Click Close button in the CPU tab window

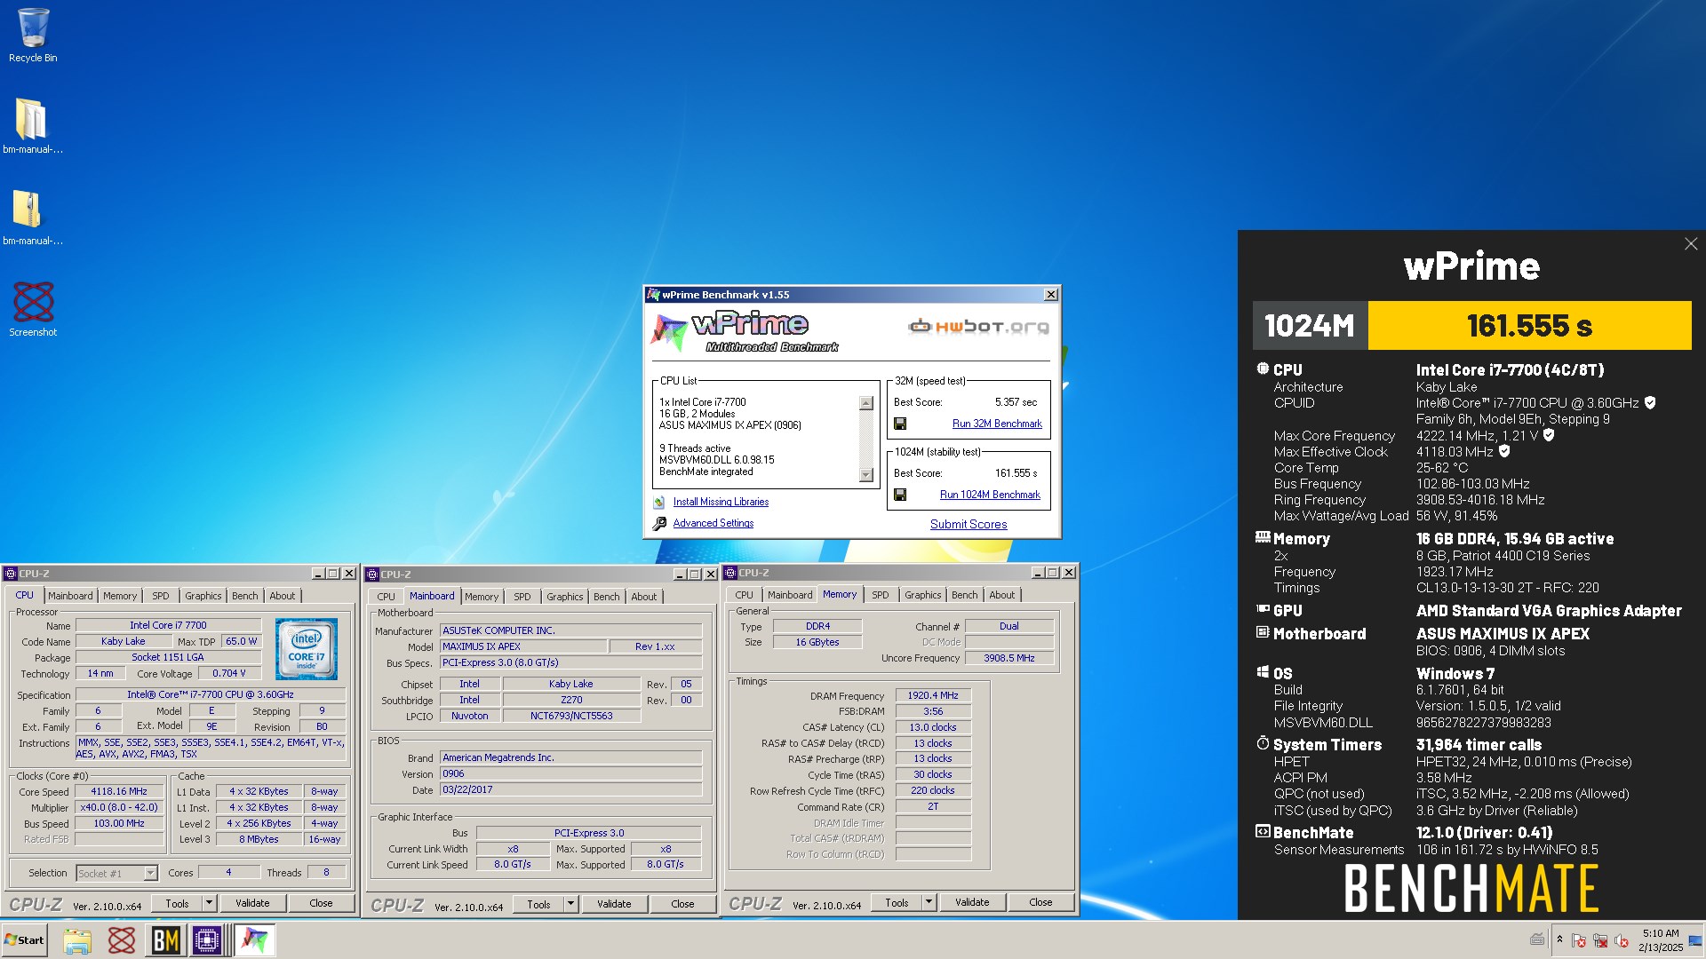[x=321, y=903]
